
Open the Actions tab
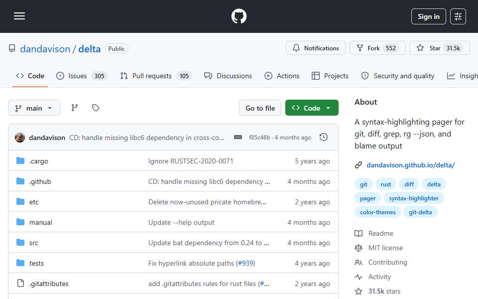[x=282, y=76]
